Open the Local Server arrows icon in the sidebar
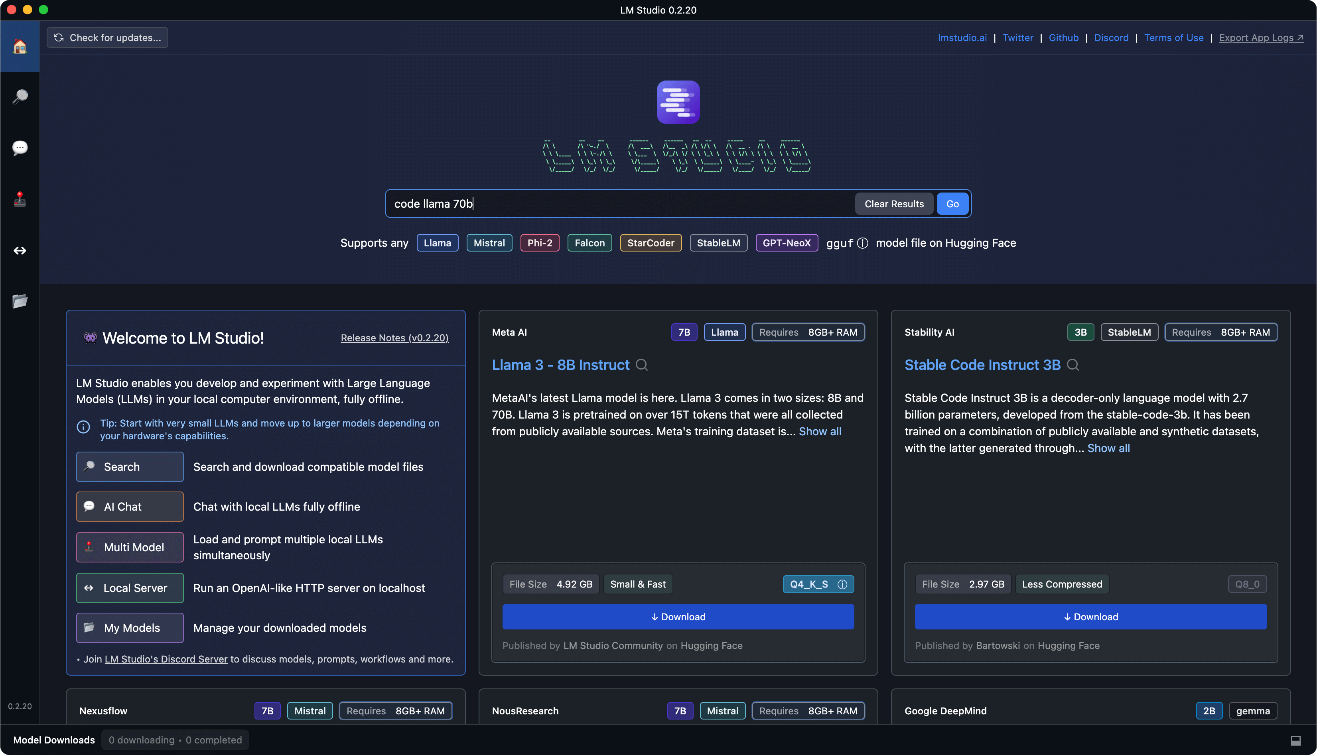Viewport: 1317px width, 755px height. click(x=20, y=250)
